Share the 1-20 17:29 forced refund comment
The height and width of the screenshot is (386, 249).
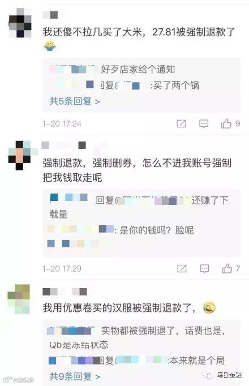coord(182,269)
